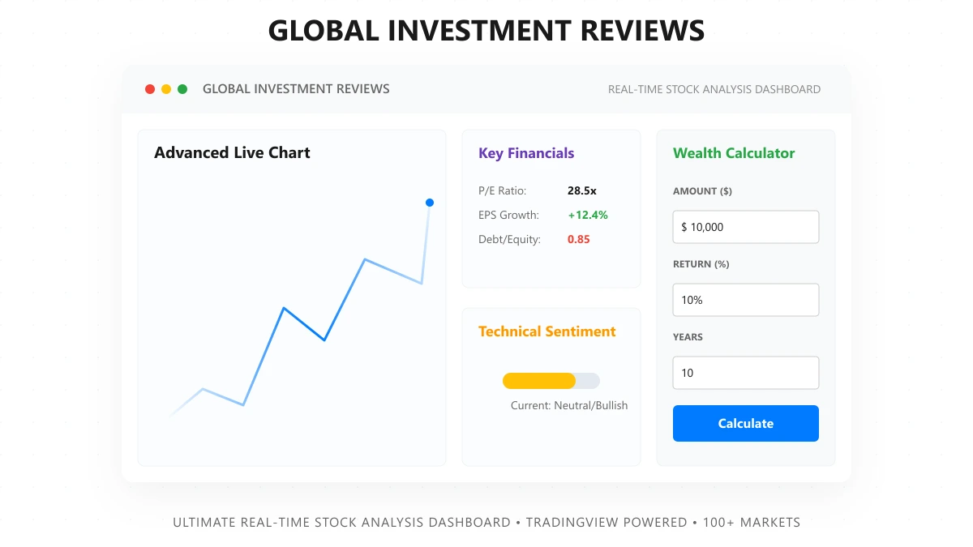Click the window title Global Investment Reviews

(x=296, y=89)
